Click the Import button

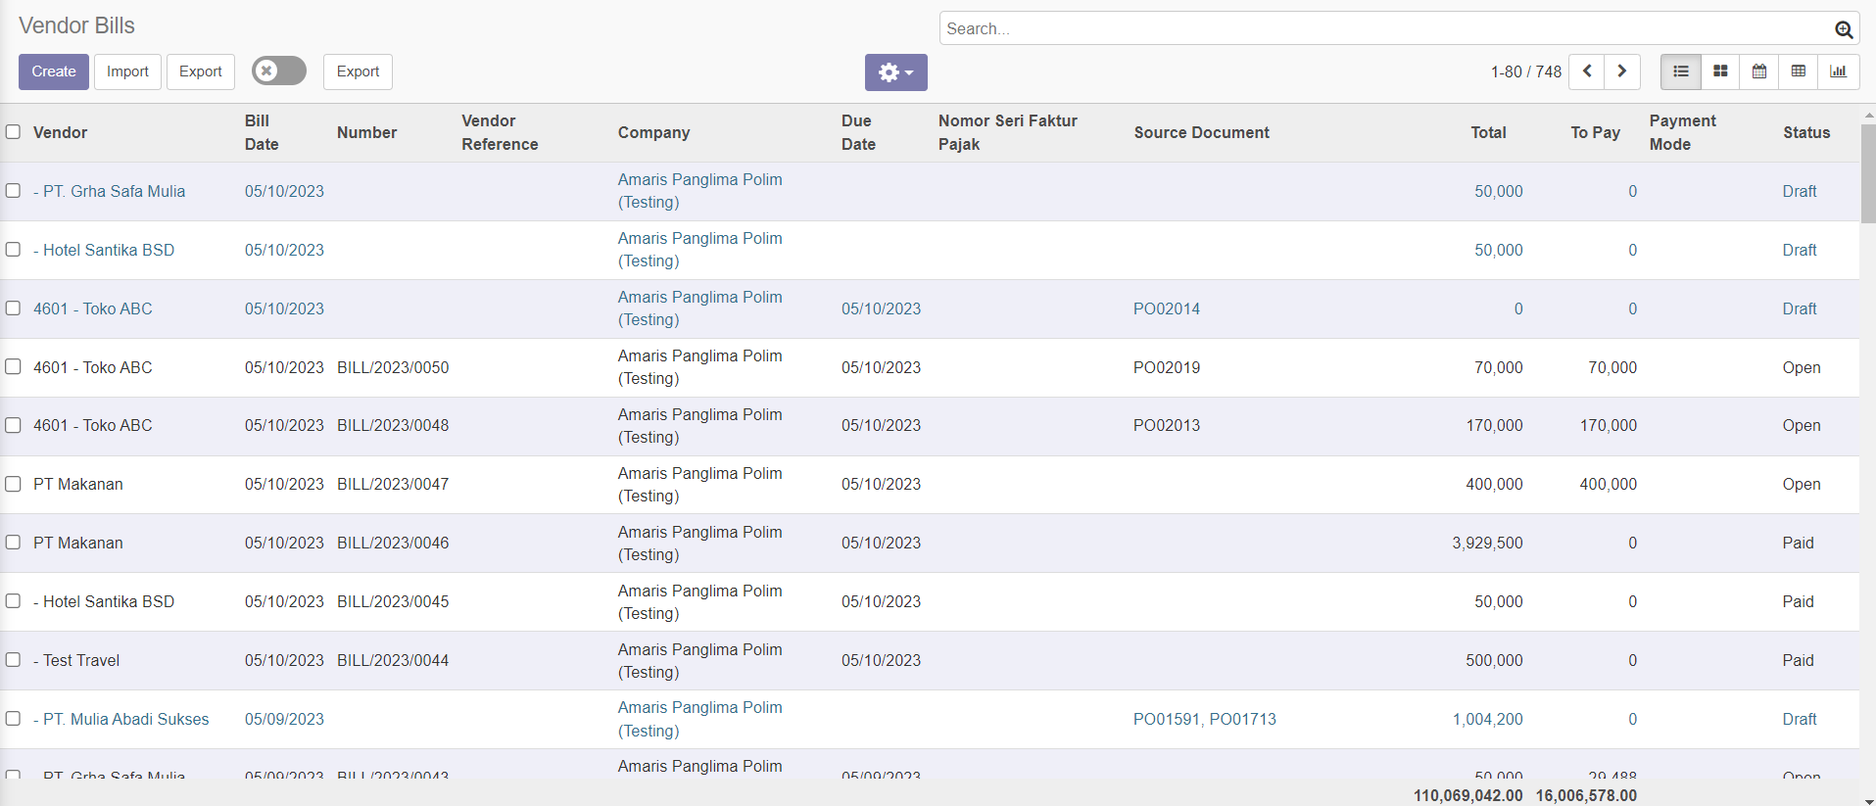coord(127,71)
